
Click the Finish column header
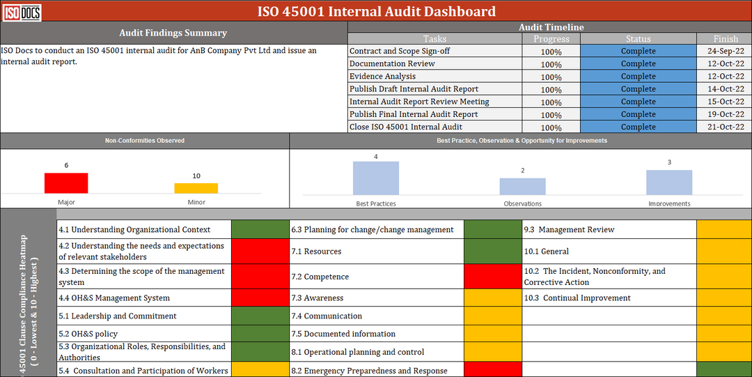coord(724,39)
